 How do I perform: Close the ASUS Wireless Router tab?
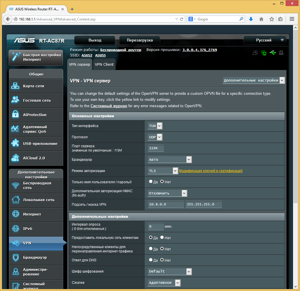63,9
